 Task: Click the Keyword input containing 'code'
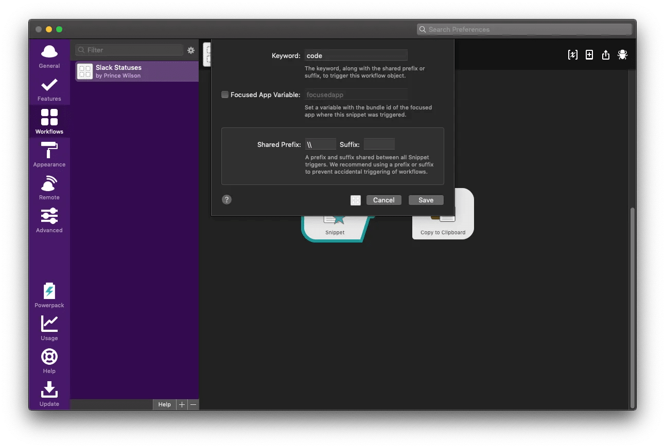coord(356,55)
